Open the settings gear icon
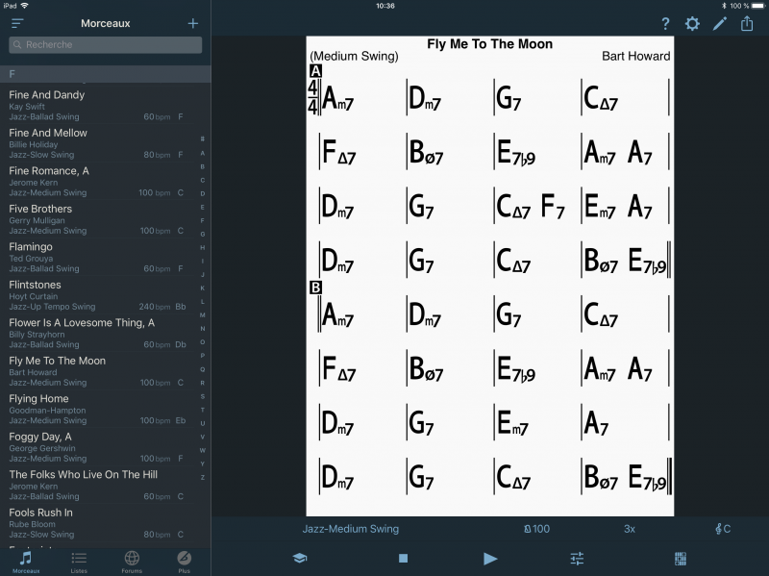 click(x=692, y=24)
